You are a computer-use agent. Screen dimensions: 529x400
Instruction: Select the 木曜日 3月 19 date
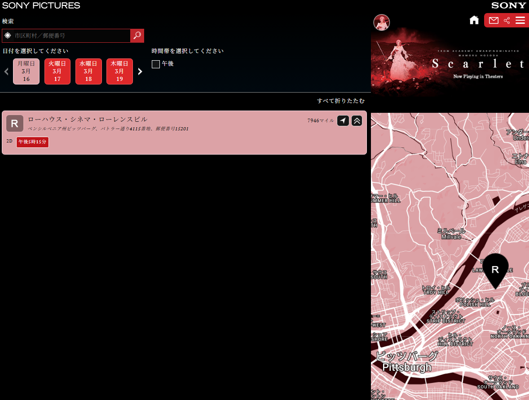pos(119,71)
